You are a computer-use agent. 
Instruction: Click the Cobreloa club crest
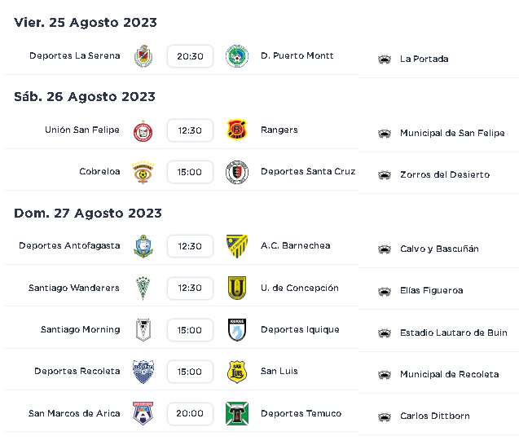pyautogui.click(x=143, y=172)
